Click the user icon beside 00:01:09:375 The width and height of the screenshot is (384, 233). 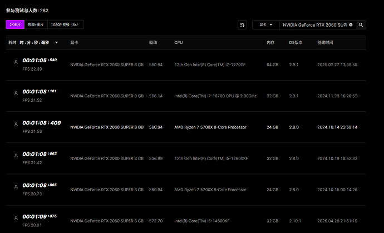pos(16,218)
